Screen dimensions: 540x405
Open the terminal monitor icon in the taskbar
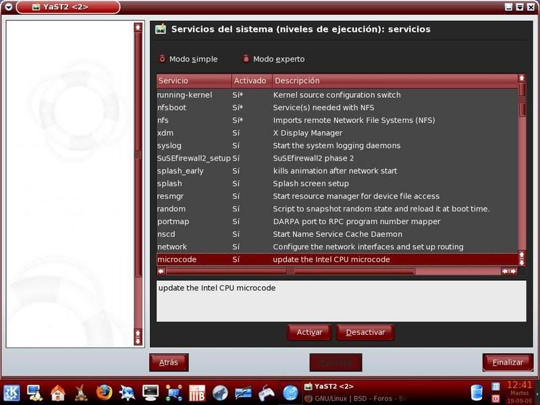pyautogui.click(x=150, y=392)
